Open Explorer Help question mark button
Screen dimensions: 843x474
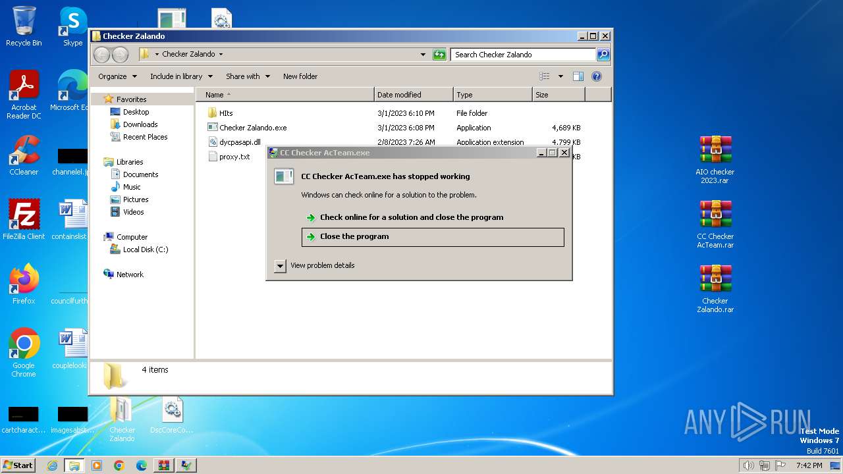(597, 76)
